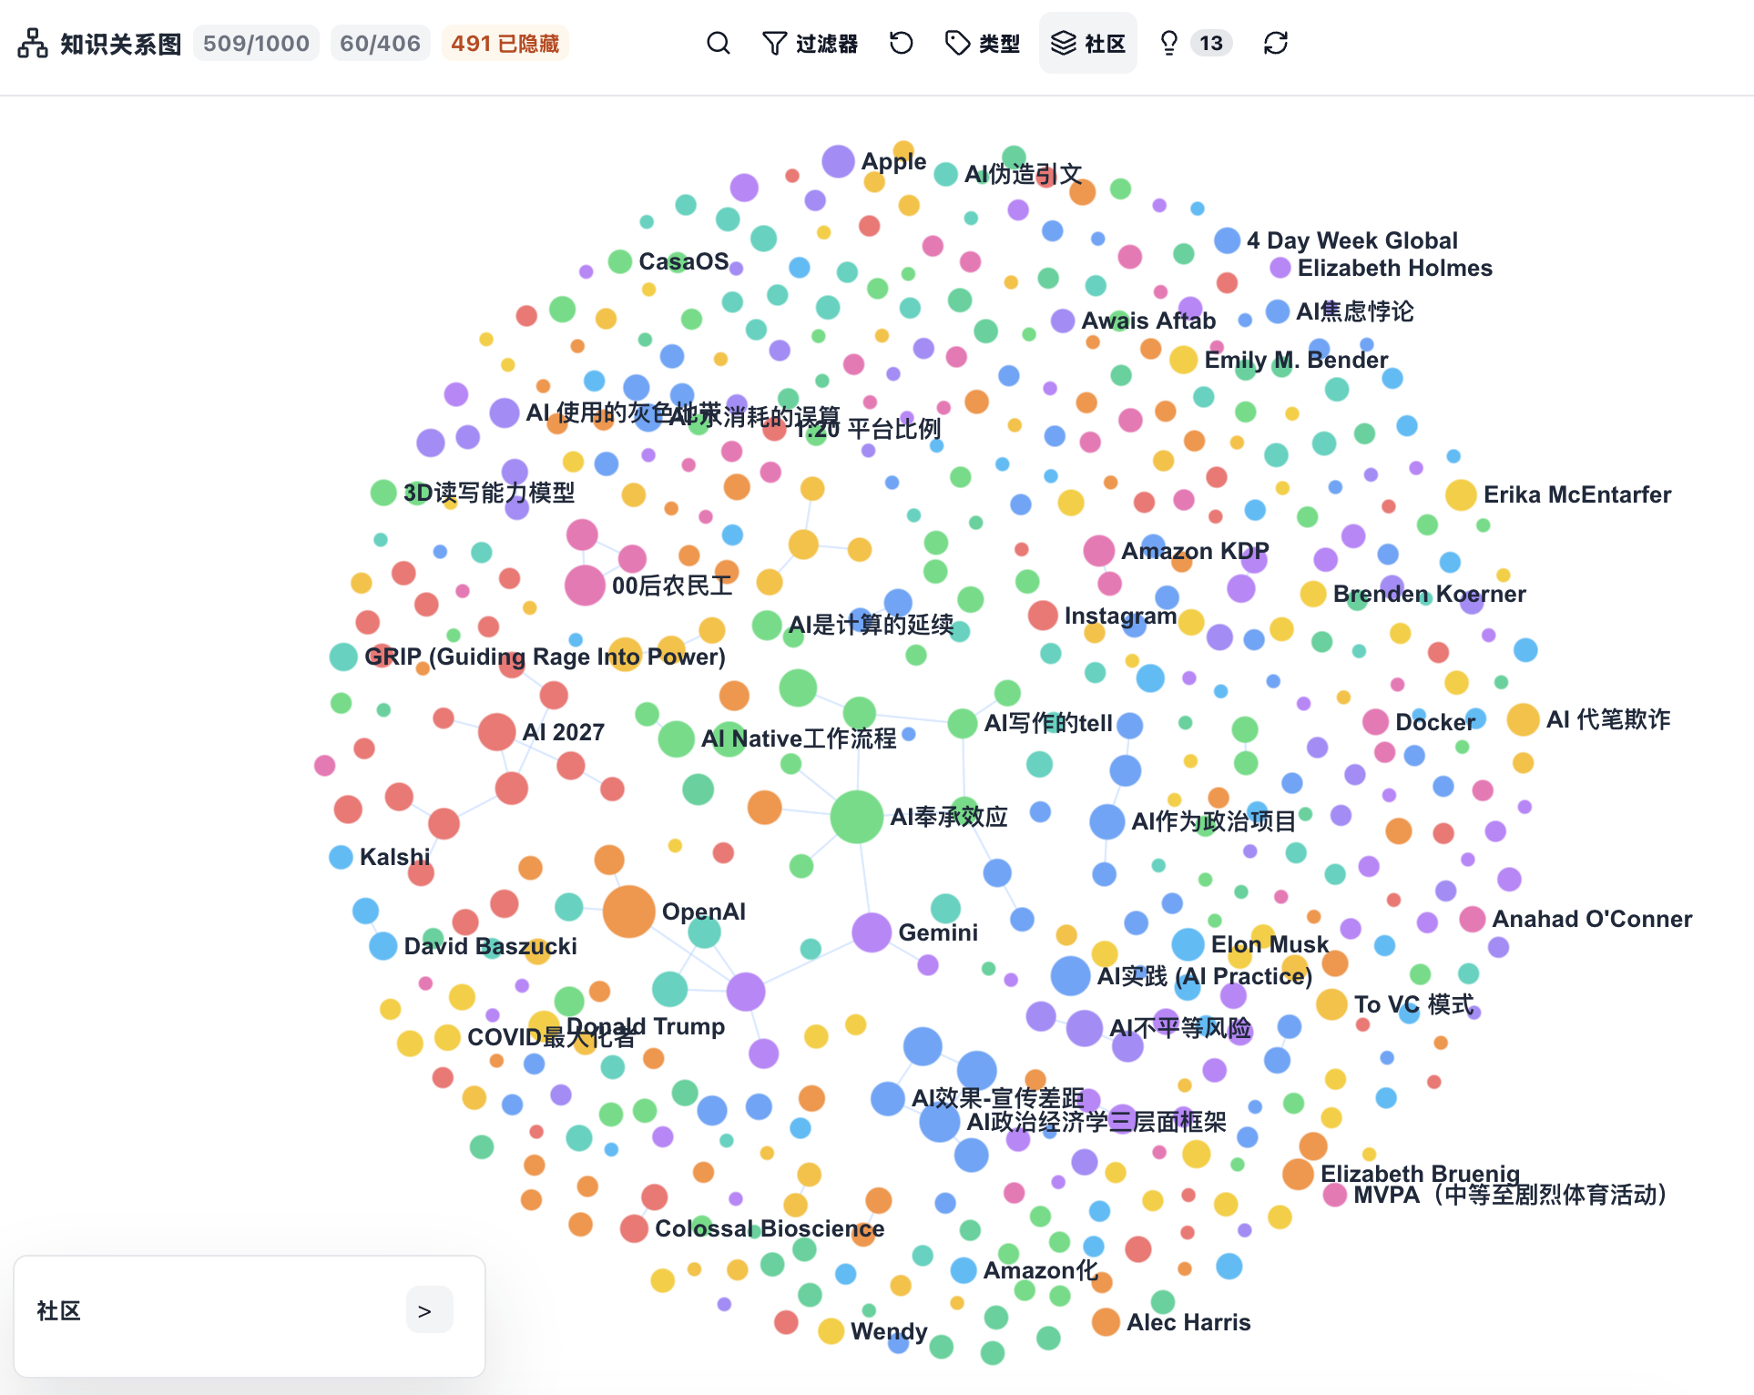Screen dimensions: 1754x1395
Task: Select the David Baszucki node
Action: pyautogui.click(x=382, y=946)
